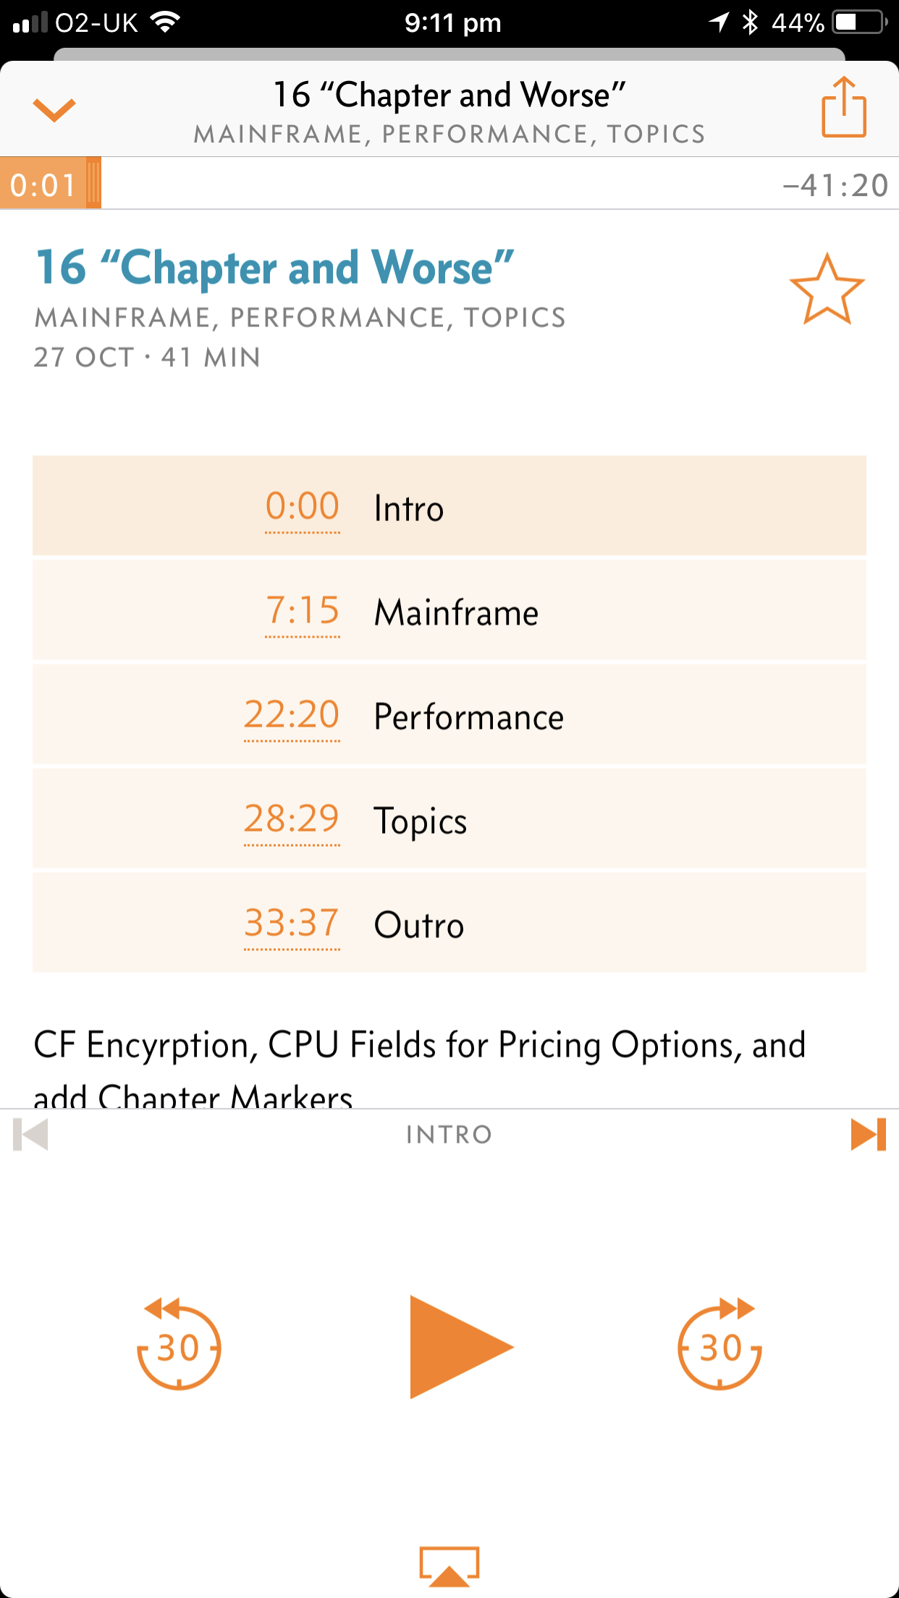Tap the INTRO current chapter label
The image size is (899, 1598).
(449, 1134)
